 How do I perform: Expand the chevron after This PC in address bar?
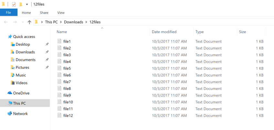(61, 22)
